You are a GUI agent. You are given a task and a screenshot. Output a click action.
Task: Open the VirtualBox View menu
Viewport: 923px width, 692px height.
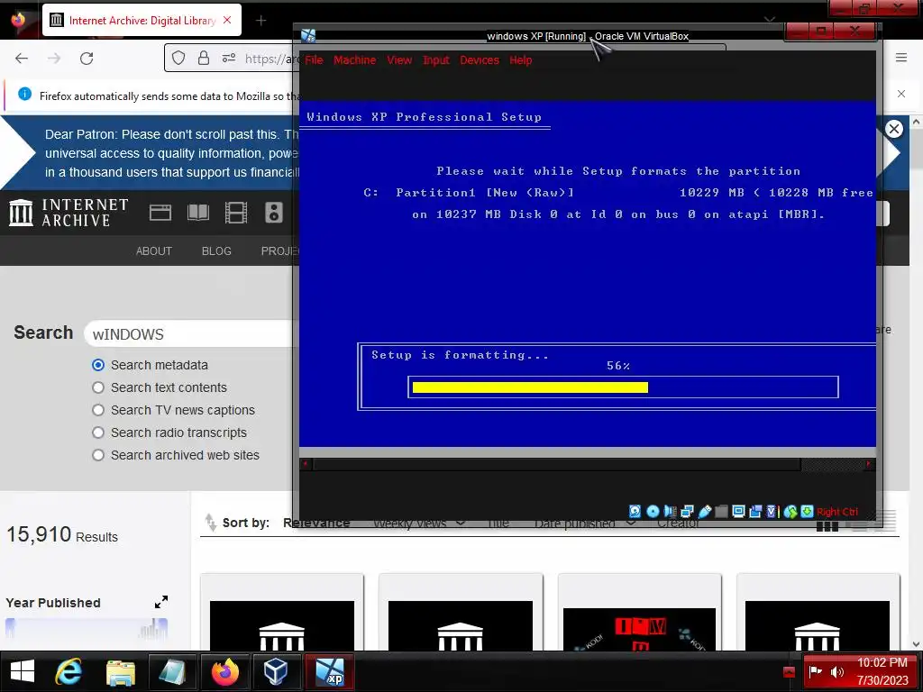(399, 60)
